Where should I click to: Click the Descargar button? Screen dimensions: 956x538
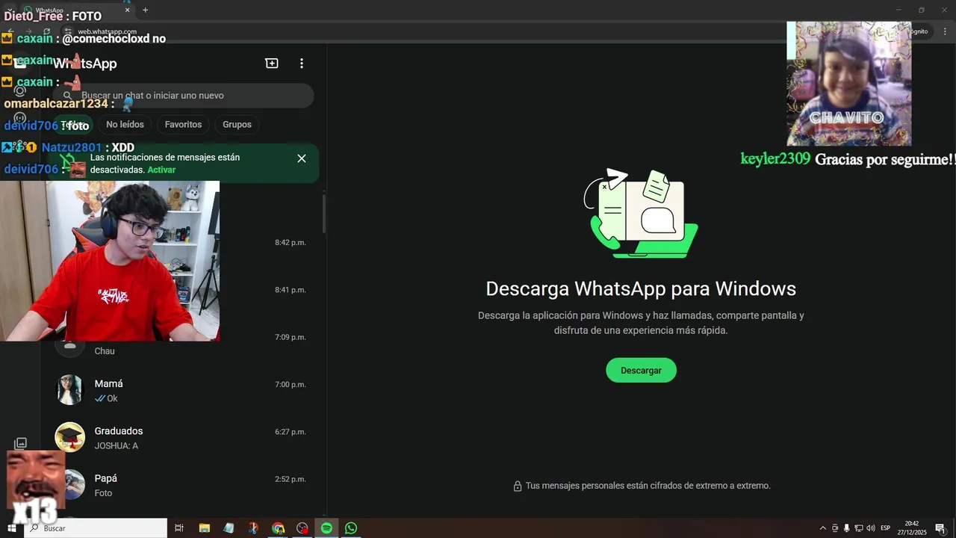pos(641,371)
